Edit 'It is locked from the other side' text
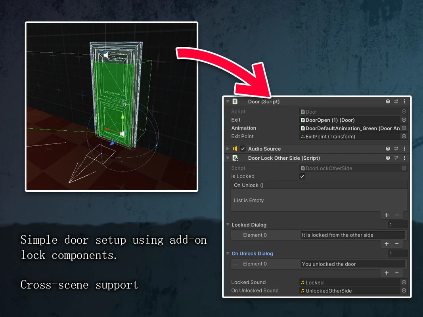Viewport: 423px width, 317px height. [x=352, y=235]
